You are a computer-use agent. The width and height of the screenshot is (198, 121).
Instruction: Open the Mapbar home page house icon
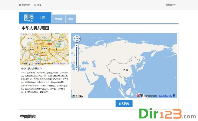pos(20,5)
